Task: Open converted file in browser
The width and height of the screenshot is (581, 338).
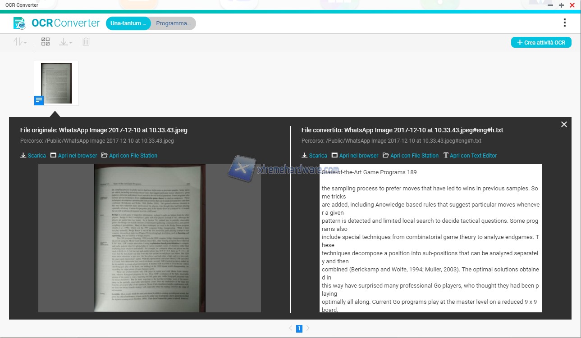Action: tap(355, 155)
